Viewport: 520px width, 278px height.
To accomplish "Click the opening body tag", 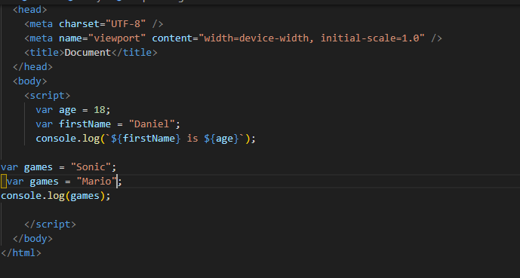I will tap(30, 81).
